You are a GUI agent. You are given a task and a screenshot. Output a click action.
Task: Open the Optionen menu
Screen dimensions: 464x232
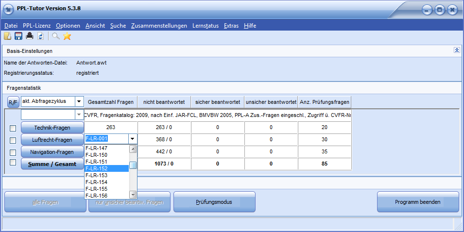pyautogui.click(x=68, y=26)
